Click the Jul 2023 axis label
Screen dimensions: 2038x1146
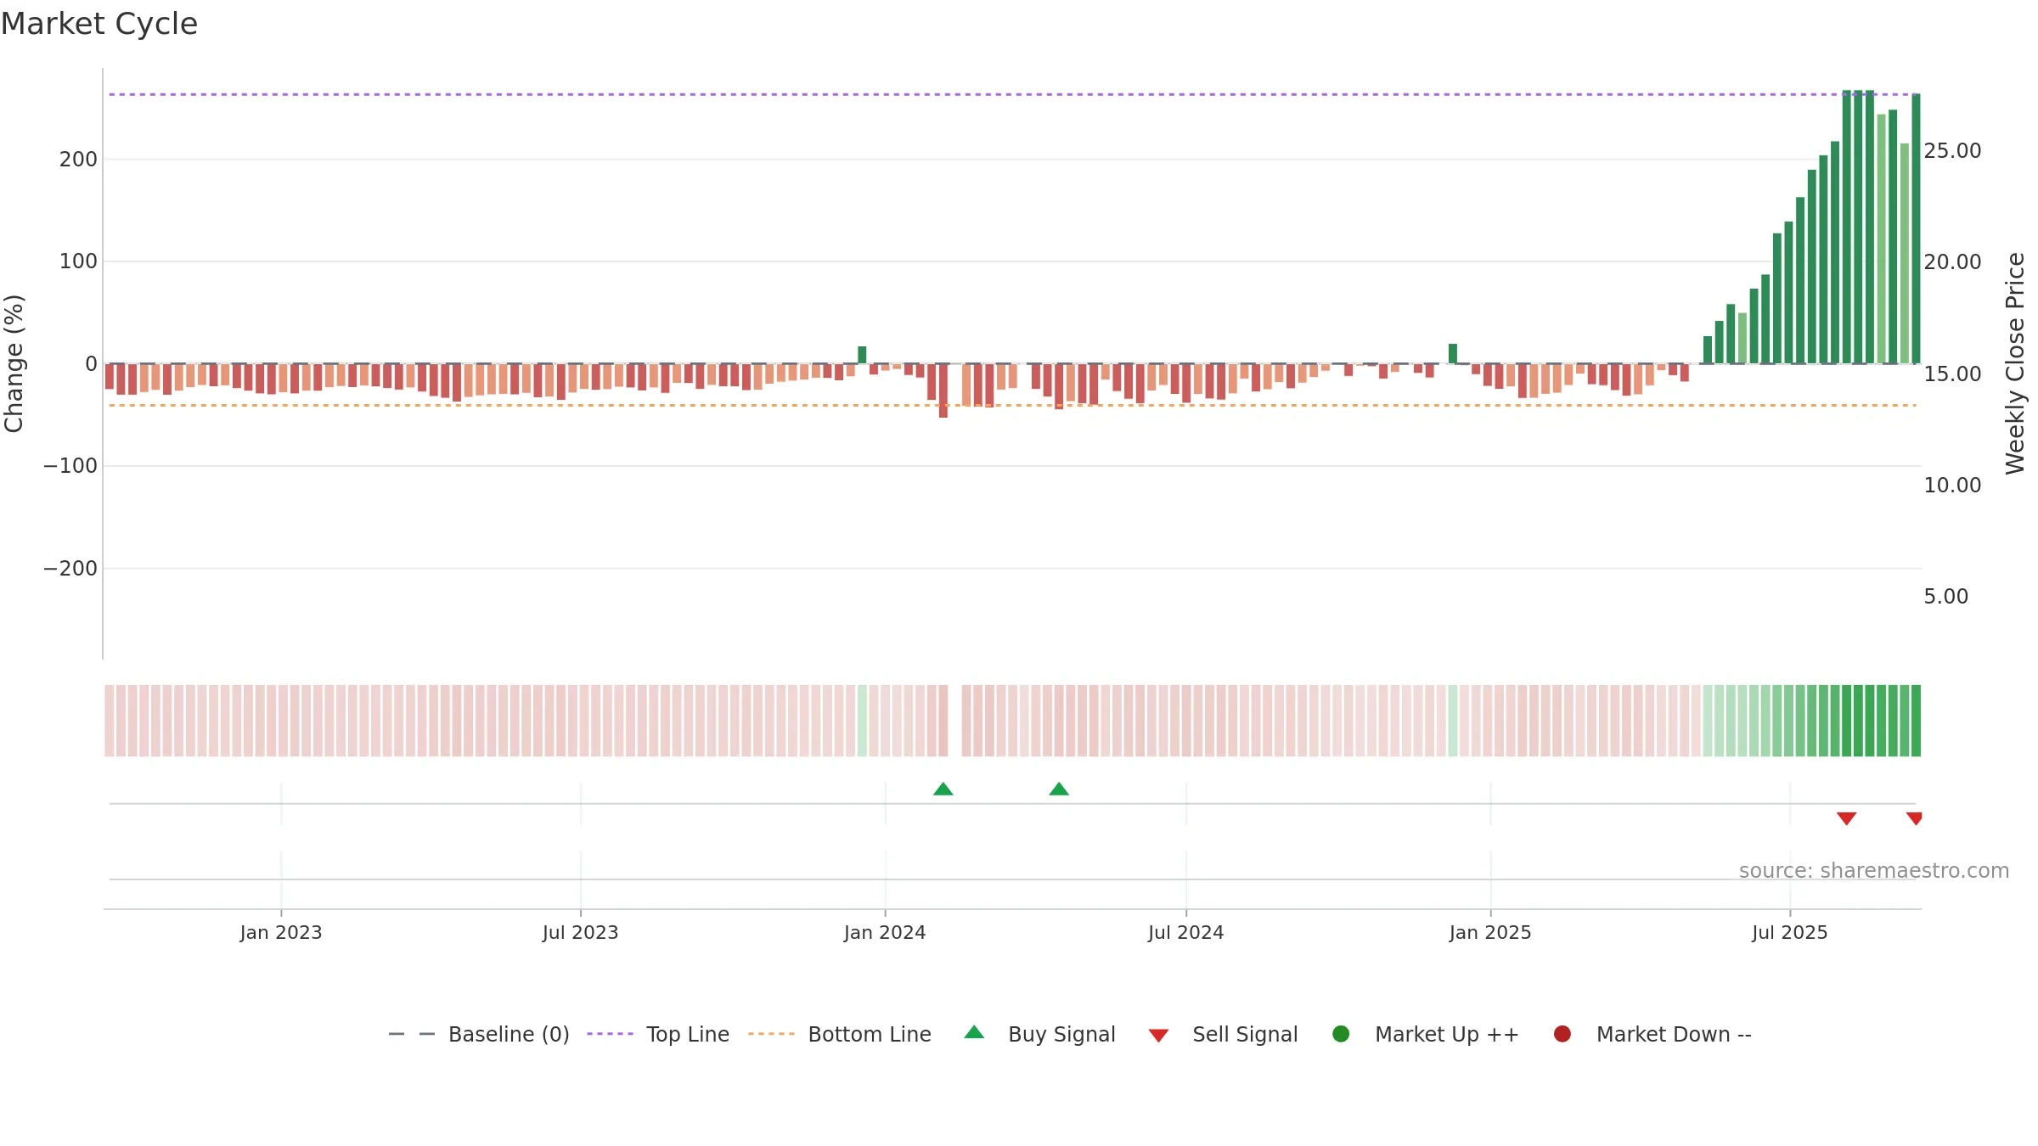click(581, 933)
